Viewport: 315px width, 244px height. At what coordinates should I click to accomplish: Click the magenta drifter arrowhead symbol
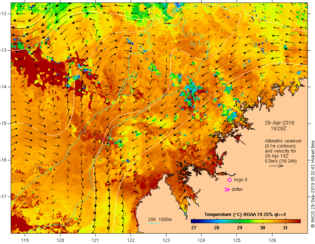227,189
